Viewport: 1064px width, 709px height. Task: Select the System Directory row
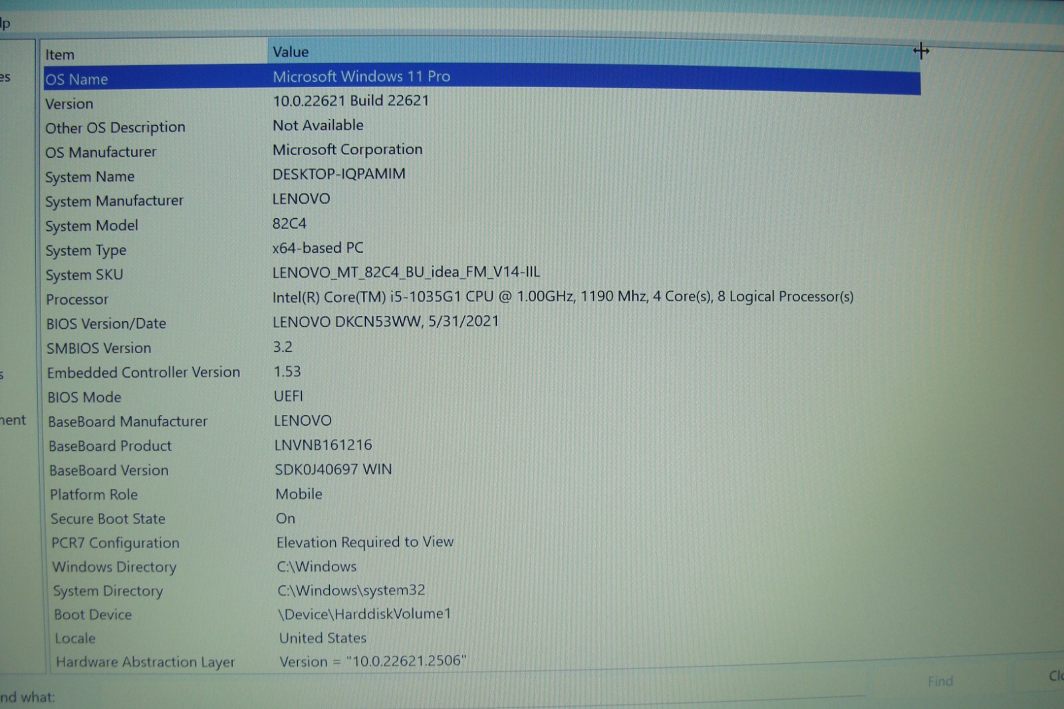(x=108, y=591)
